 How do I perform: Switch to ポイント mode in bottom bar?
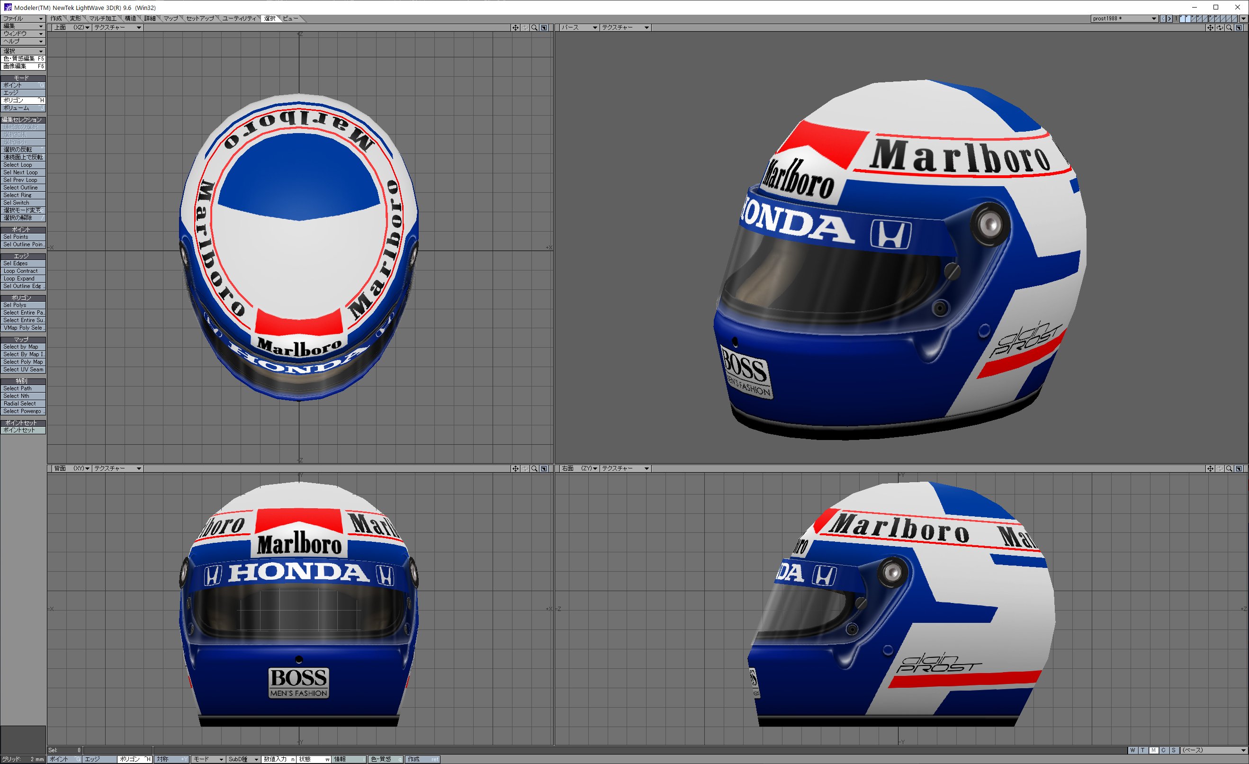[64, 759]
